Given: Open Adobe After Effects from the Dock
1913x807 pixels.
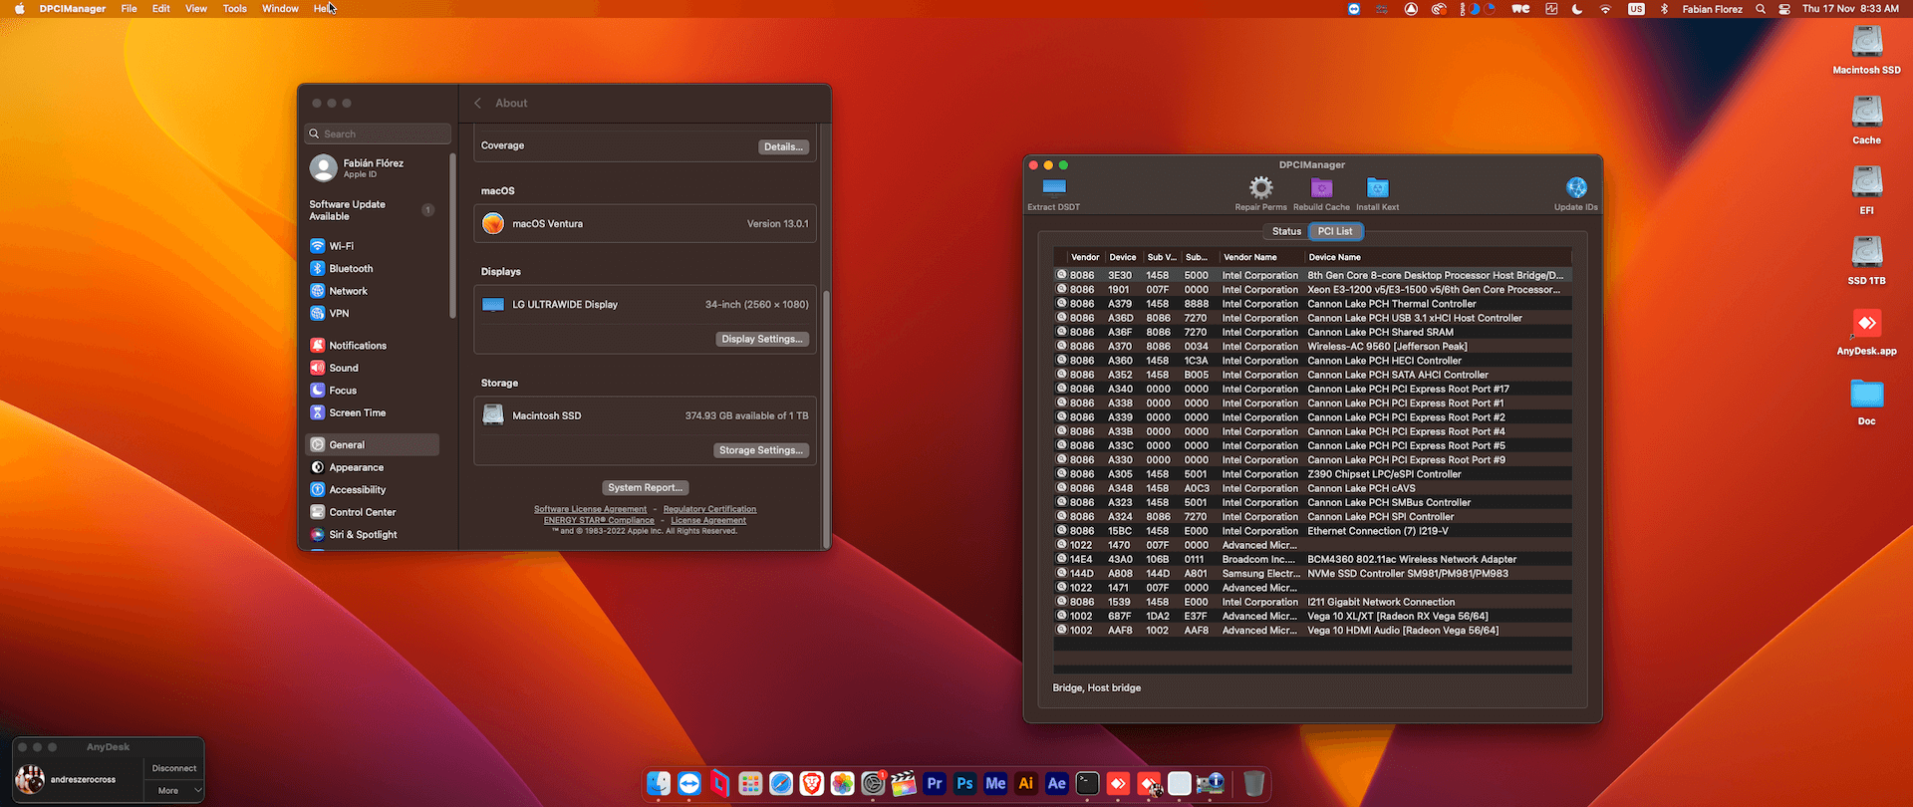Looking at the screenshot, I should pos(1057,784).
